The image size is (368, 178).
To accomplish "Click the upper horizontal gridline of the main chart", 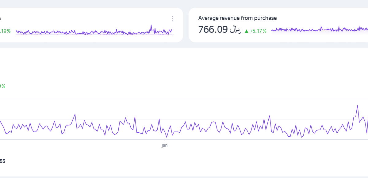I will (184, 99).
